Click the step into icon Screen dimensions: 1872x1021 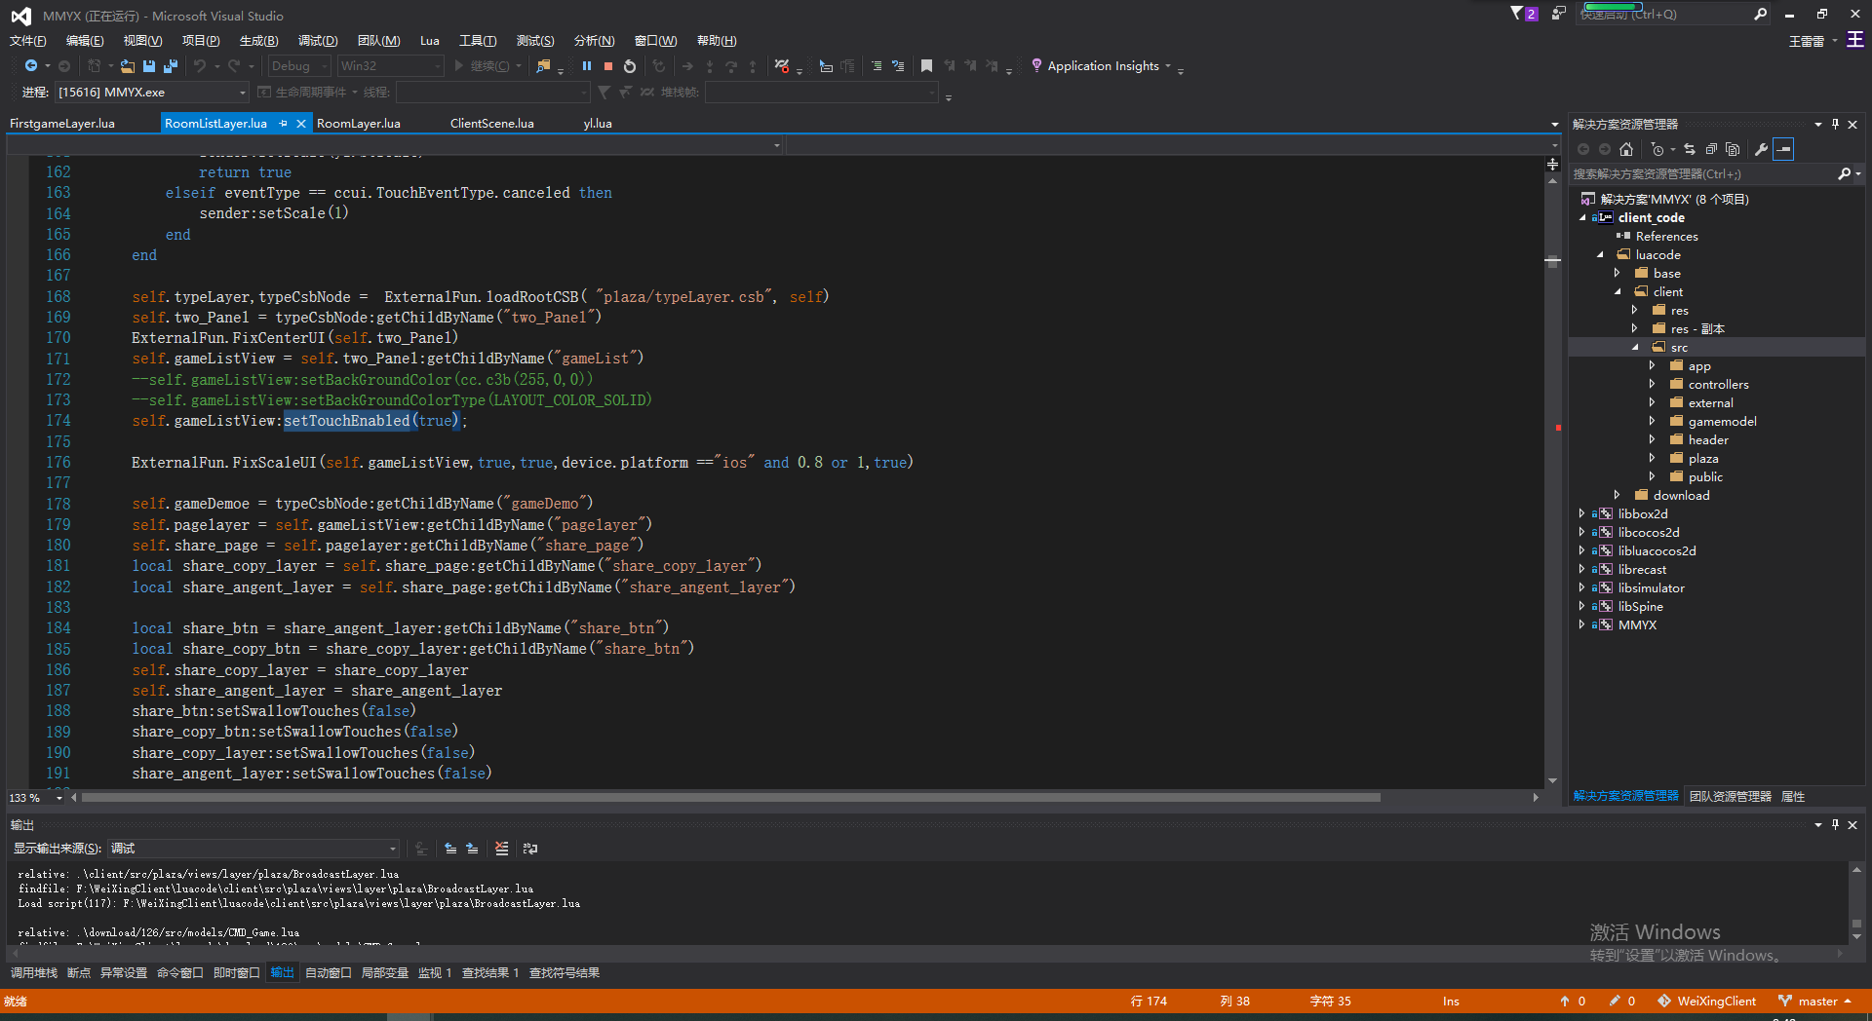(x=709, y=66)
